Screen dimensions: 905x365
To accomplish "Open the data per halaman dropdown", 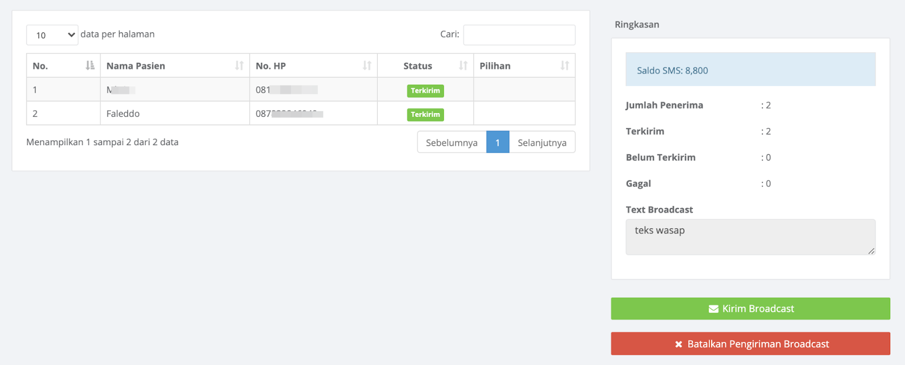I will 52,35.
